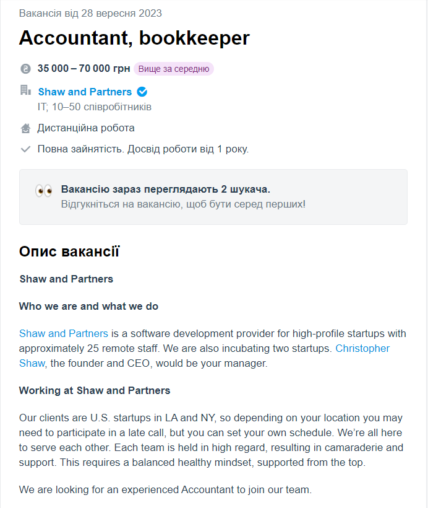Click the eyes emoji in the notice box
Viewport: 428px width, 508px height.
pos(43,190)
